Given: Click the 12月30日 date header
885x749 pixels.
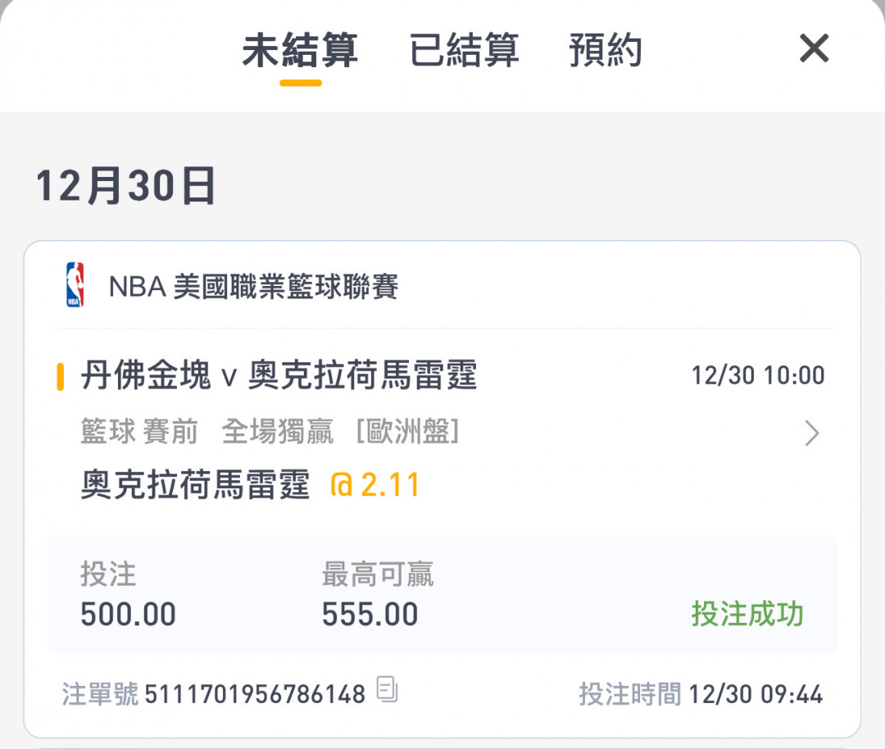Looking at the screenshot, I should pos(125,187).
